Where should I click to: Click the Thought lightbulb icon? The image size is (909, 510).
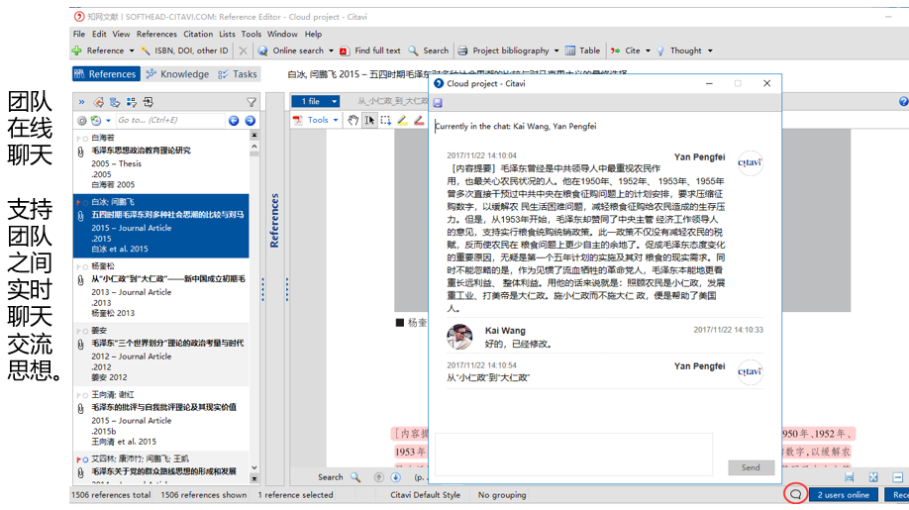660,51
